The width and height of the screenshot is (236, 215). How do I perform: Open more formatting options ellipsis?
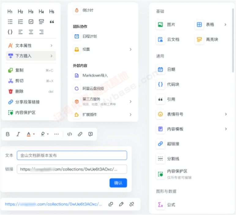56,134
